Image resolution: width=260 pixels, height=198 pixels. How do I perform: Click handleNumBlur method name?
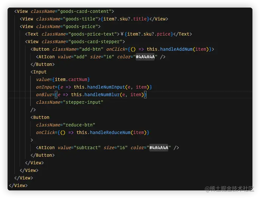pos(102,95)
